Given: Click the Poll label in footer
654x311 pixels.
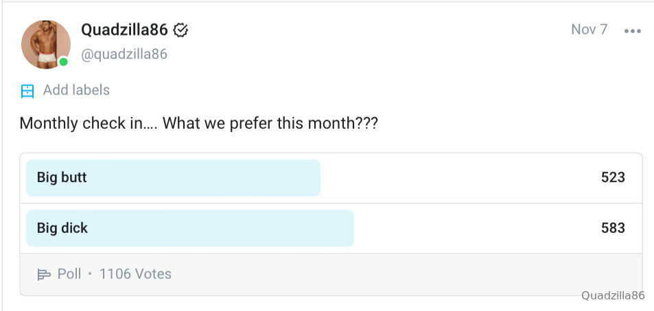Looking at the screenshot, I should coord(69,274).
